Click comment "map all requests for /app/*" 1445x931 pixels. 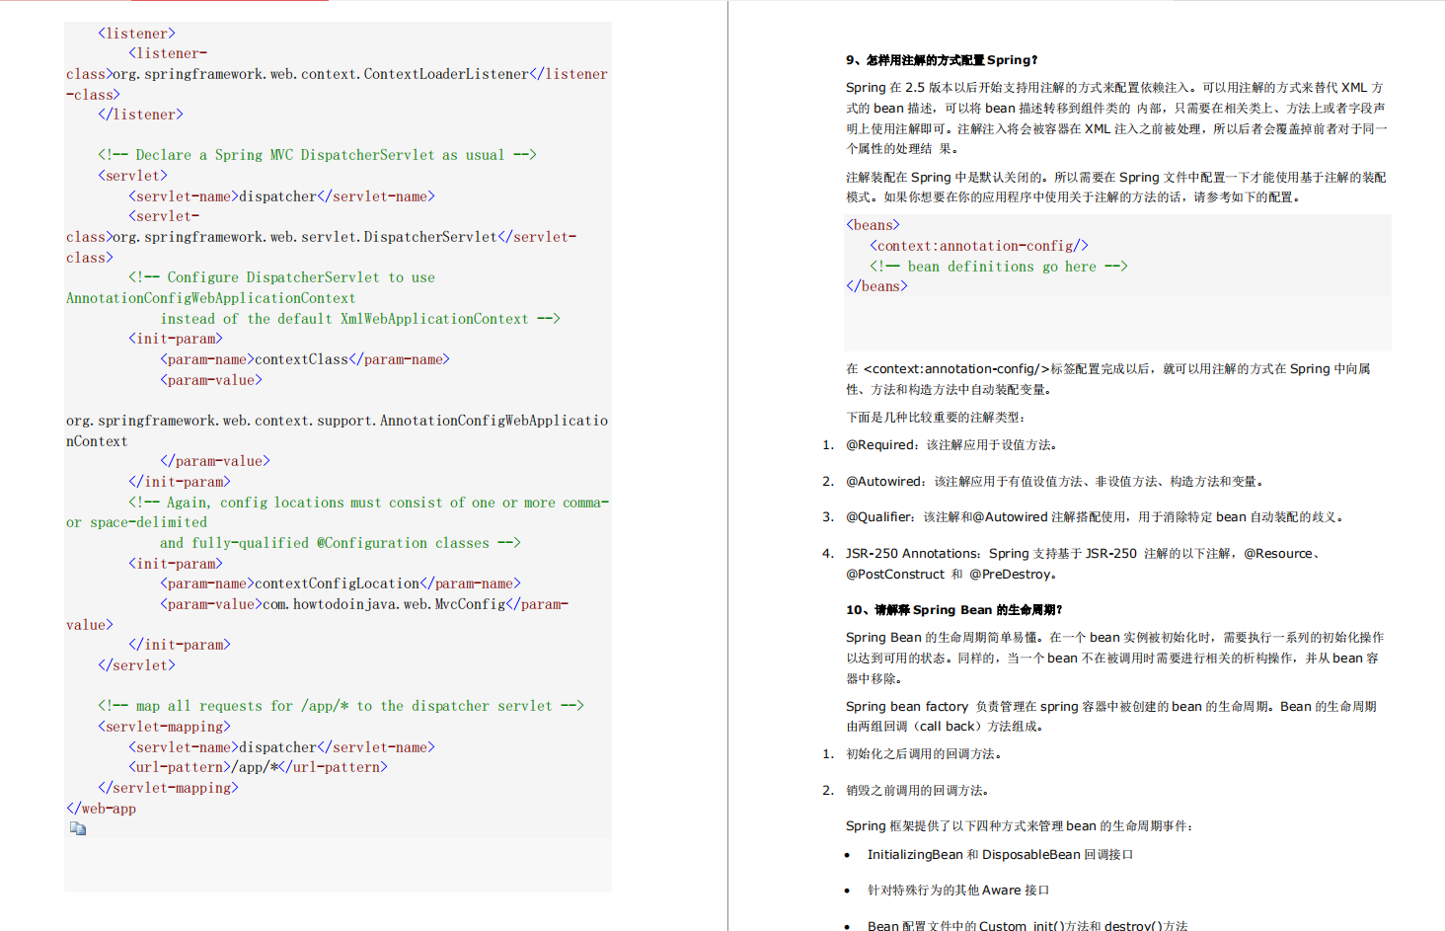pyautogui.click(x=341, y=706)
